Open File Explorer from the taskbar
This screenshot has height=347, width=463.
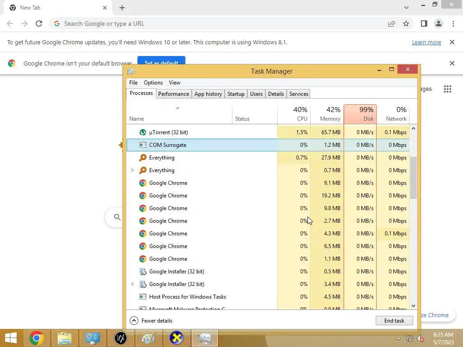tap(64, 338)
